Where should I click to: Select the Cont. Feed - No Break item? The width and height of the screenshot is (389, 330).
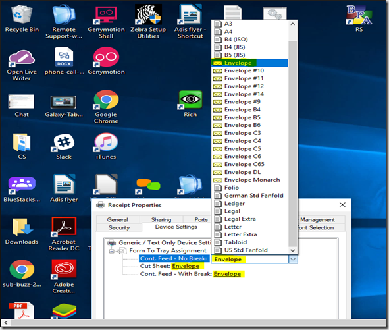coord(174,258)
